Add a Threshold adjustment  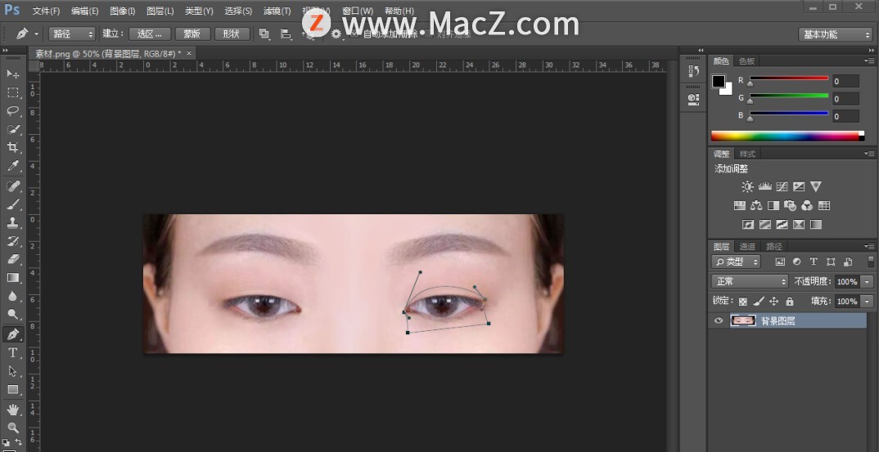(782, 225)
